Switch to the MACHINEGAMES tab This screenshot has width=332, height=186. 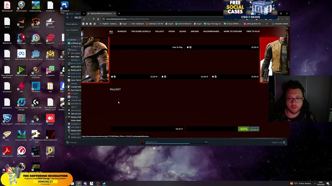click(211, 31)
